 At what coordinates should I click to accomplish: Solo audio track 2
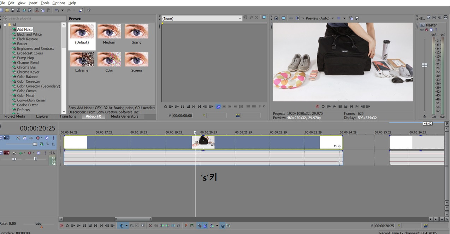point(45,153)
